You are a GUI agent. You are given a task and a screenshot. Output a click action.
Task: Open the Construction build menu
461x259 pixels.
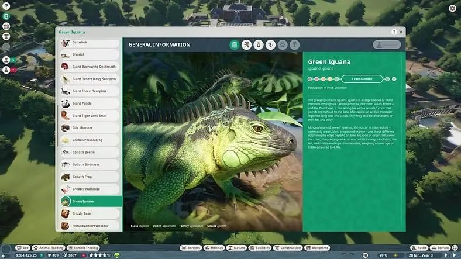click(288, 248)
